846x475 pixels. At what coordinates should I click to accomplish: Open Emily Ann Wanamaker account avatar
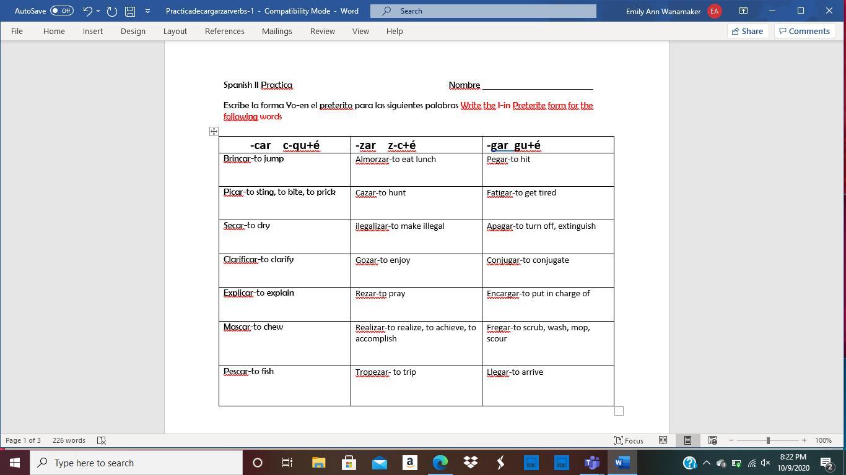click(x=714, y=11)
